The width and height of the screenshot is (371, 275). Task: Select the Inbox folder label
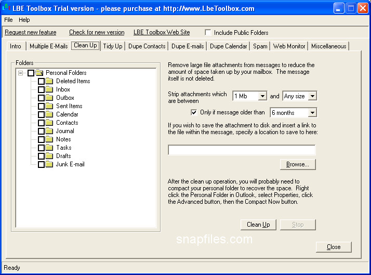coord(63,89)
